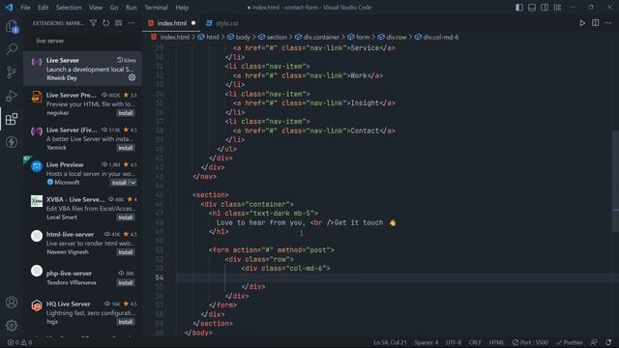619x348 pixels.
Task: Open the Extensions view icon
Action: coord(12,119)
